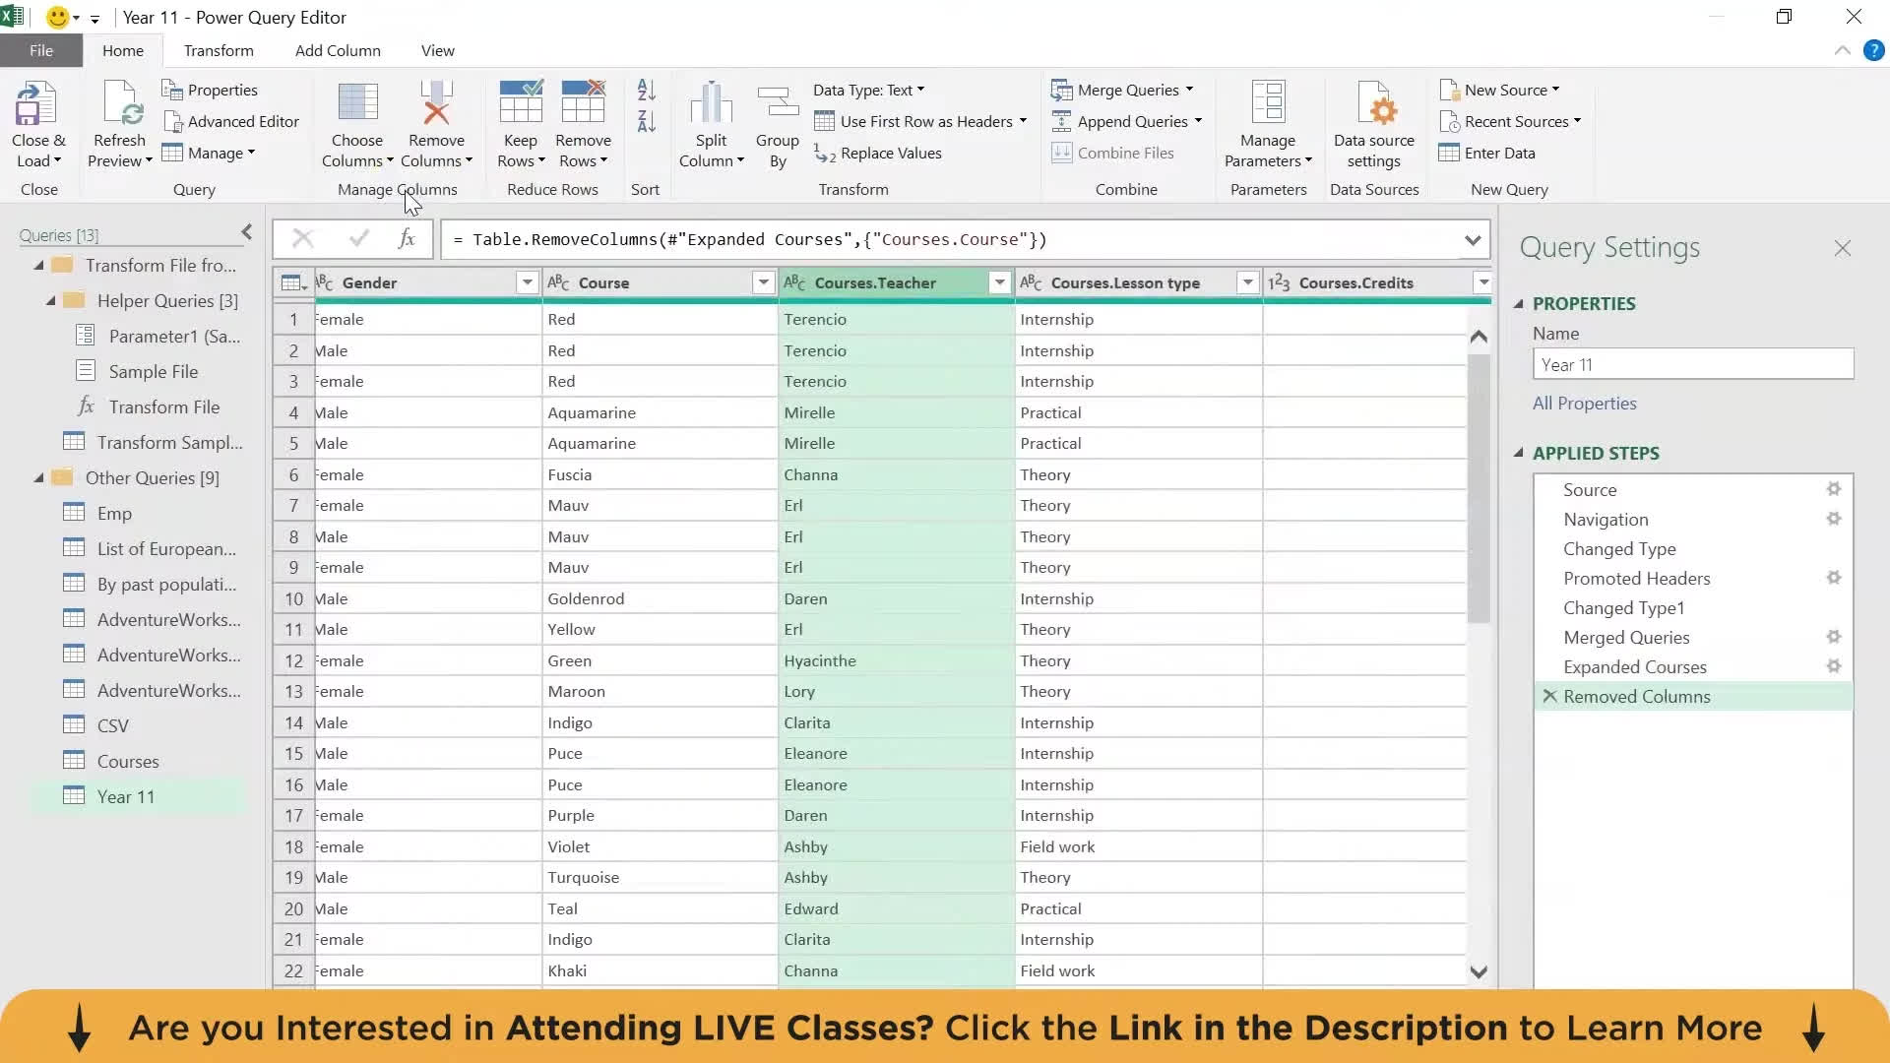
Task: Open the Manage dropdown in the Query group
Action: tap(208, 153)
